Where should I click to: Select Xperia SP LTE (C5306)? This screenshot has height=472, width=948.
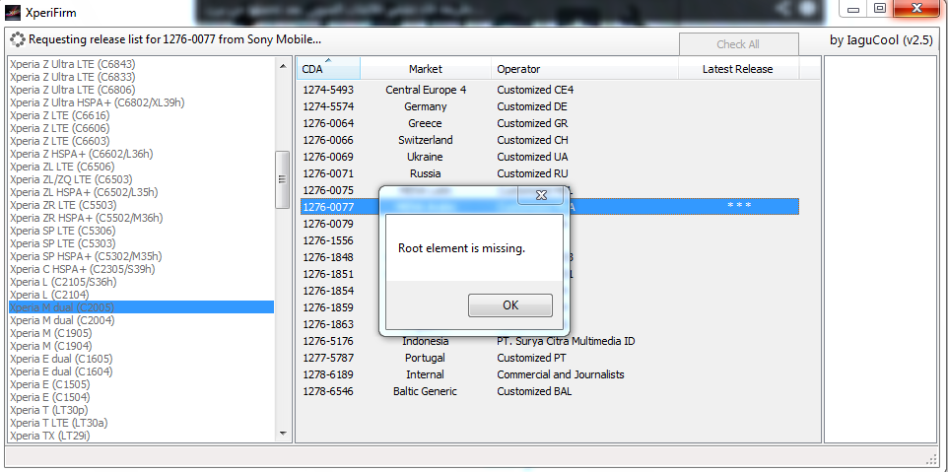click(142, 231)
